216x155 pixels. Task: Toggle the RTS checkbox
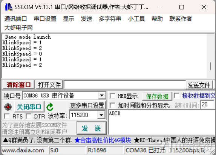[x=7, y=116]
